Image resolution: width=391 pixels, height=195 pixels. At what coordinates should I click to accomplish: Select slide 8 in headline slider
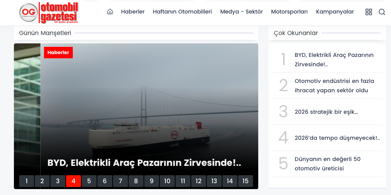pyautogui.click(x=136, y=181)
